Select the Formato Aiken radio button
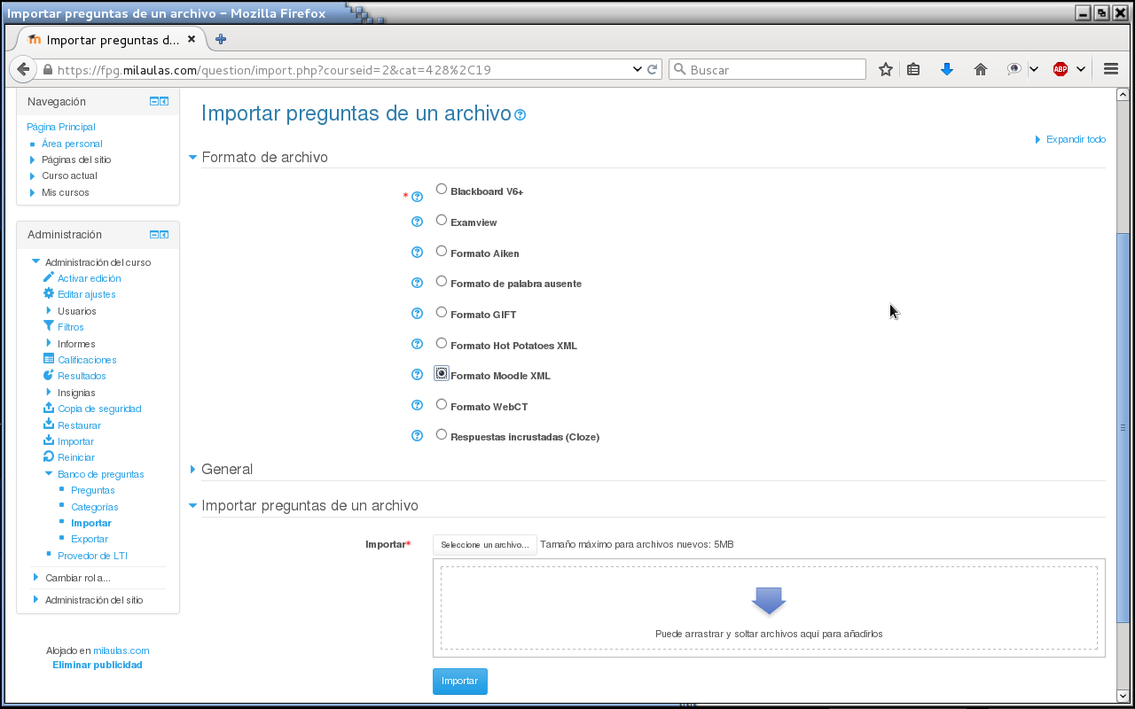Image resolution: width=1135 pixels, height=709 pixels. click(442, 251)
